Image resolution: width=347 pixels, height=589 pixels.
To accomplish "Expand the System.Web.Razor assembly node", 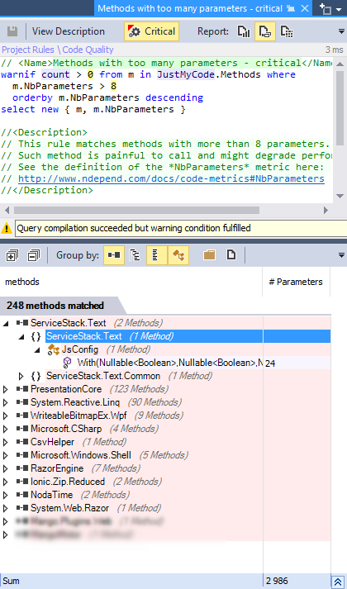I will tap(5, 509).
